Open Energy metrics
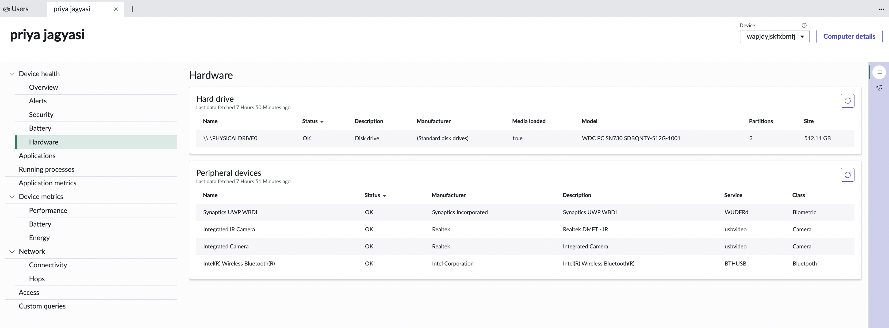Image resolution: width=889 pixels, height=328 pixels. (96, 238)
